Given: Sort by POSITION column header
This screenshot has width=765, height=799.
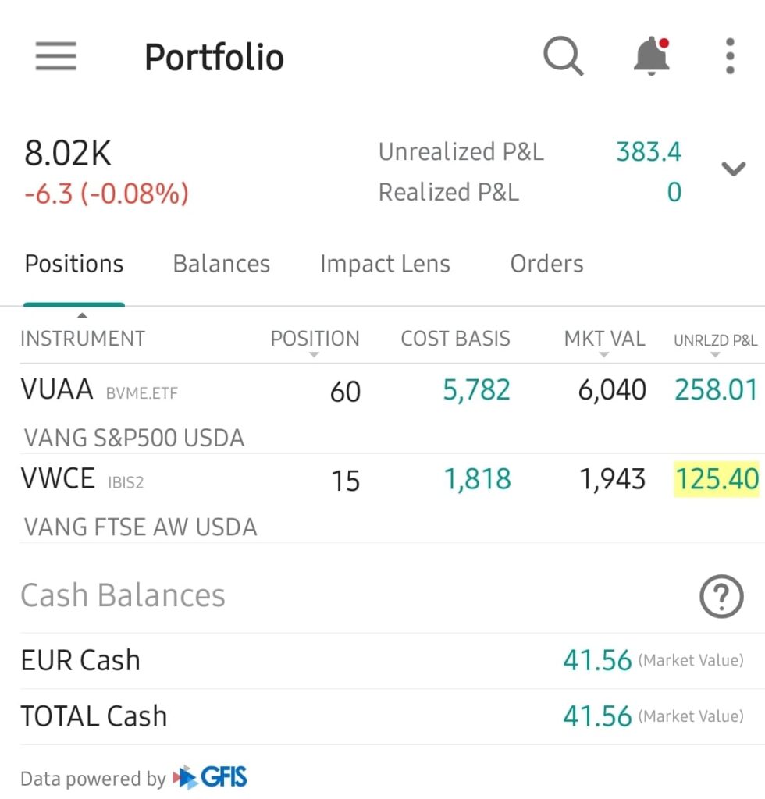Looking at the screenshot, I should tap(315, 339).
